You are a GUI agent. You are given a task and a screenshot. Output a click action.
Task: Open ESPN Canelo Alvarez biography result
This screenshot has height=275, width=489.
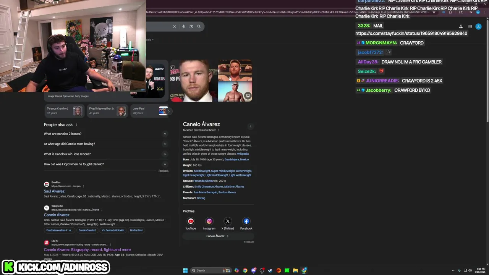[87, 249]
